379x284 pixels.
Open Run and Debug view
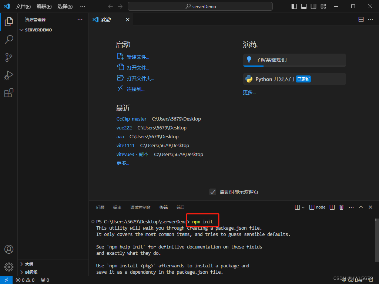tap(9, 75)
